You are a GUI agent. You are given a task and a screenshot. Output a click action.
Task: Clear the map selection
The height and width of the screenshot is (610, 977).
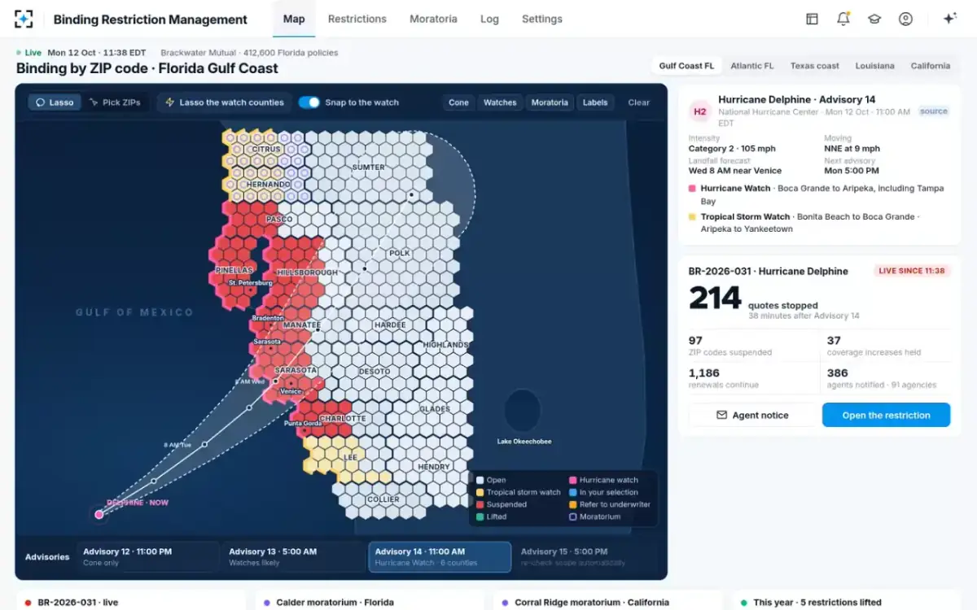[639, 102]
